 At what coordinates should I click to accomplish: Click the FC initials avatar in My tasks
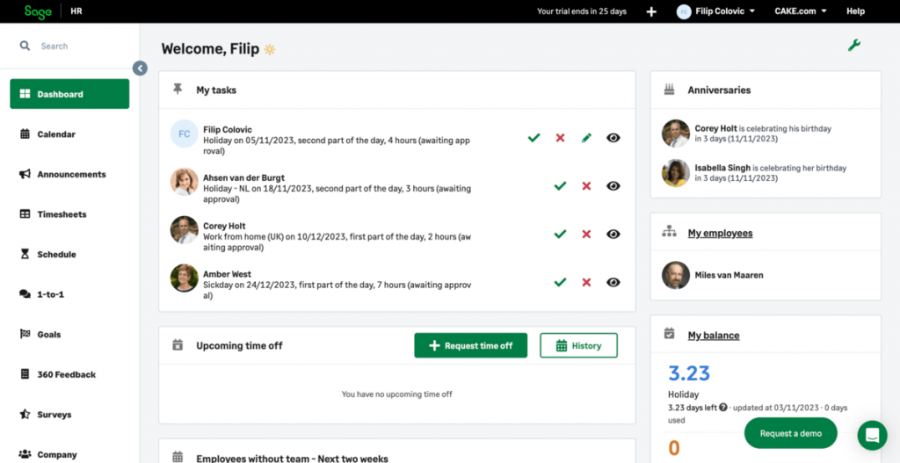185,134
